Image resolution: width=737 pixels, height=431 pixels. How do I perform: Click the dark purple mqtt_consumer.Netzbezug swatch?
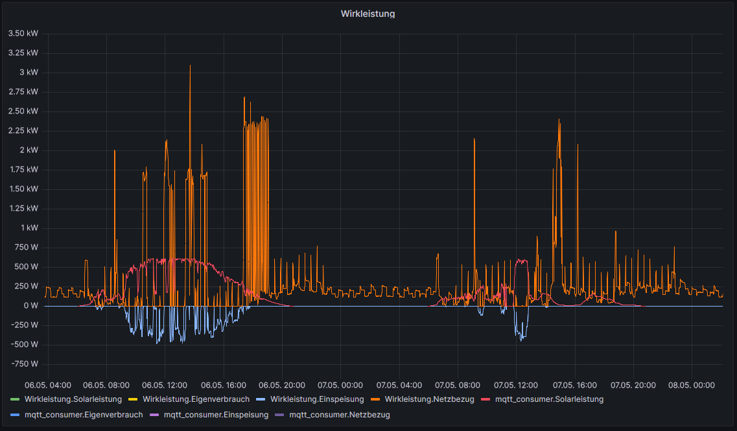tap(281, 415)
